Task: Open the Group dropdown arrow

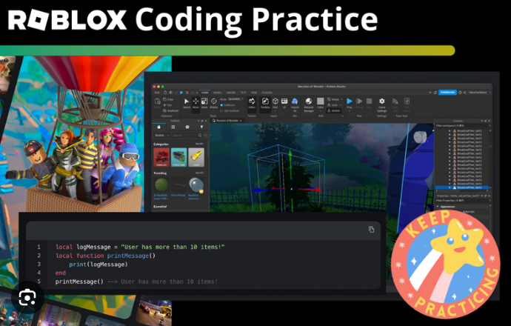Action: click(x=342, y=99)
